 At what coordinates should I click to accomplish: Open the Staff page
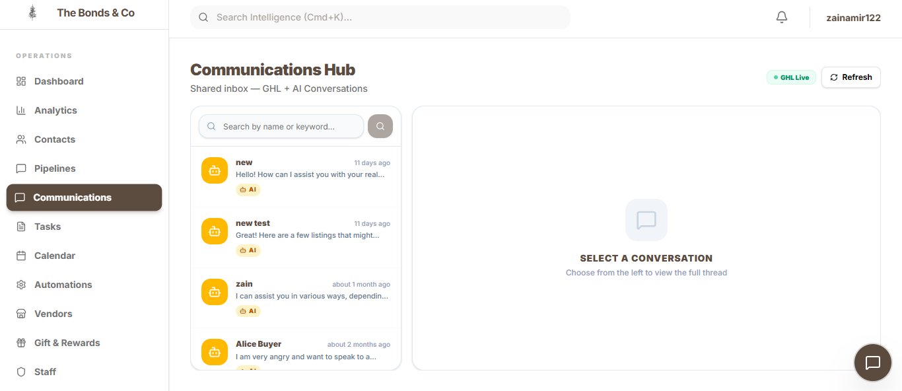click(45, 372)
